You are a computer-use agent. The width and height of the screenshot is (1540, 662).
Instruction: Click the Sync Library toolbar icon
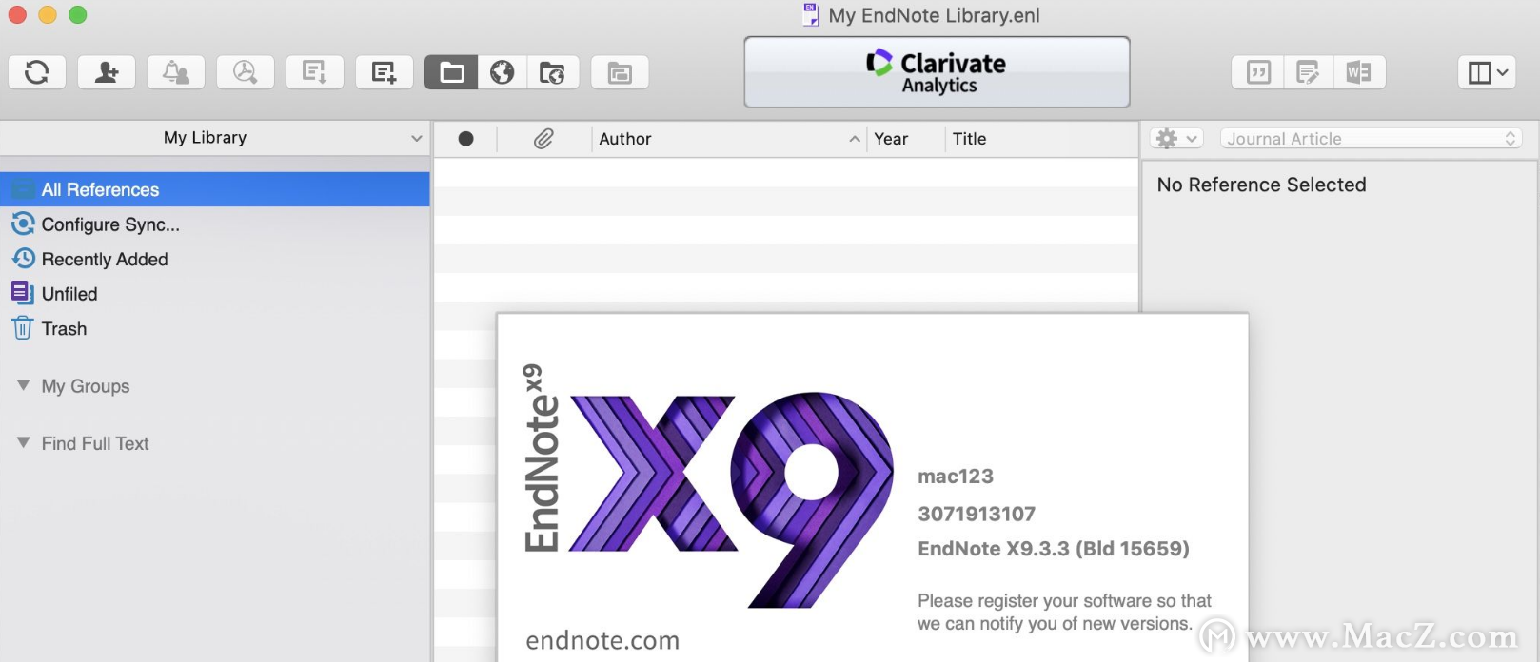pyautogui.click(x=37, y=72)
